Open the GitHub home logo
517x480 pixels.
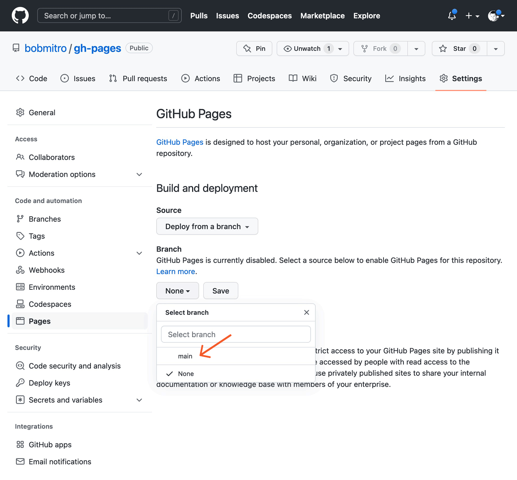20,15
